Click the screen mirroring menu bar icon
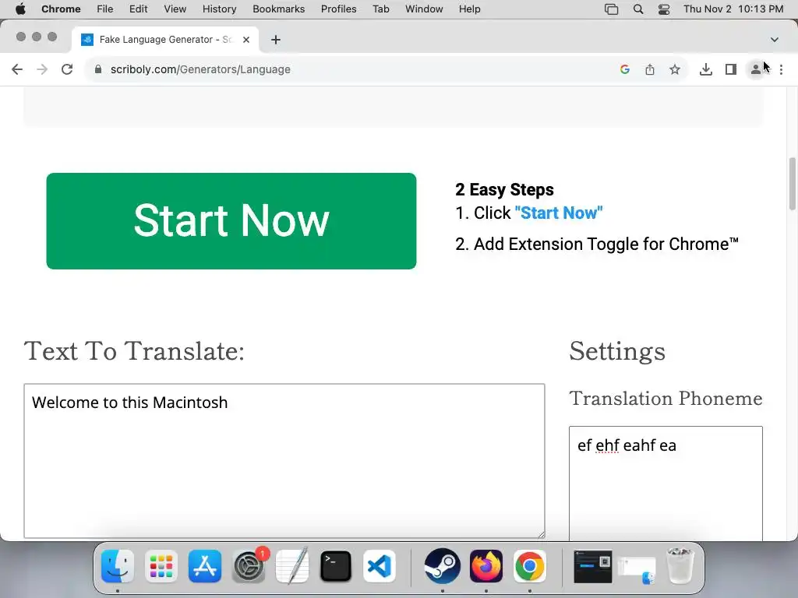798x598 pixels. pos(611,9)
